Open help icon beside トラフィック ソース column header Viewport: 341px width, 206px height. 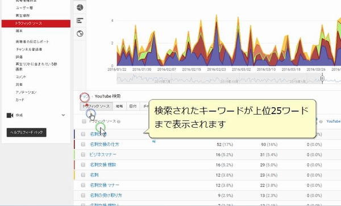119,121
